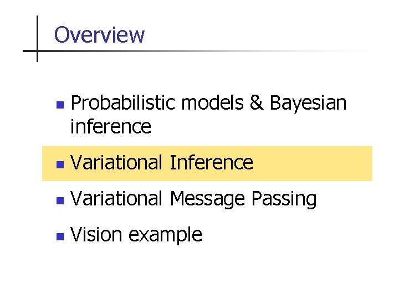Viewport: 399px width, 299px height.
Task: Click the word example in the last bullet
Action: click(166, 235)
